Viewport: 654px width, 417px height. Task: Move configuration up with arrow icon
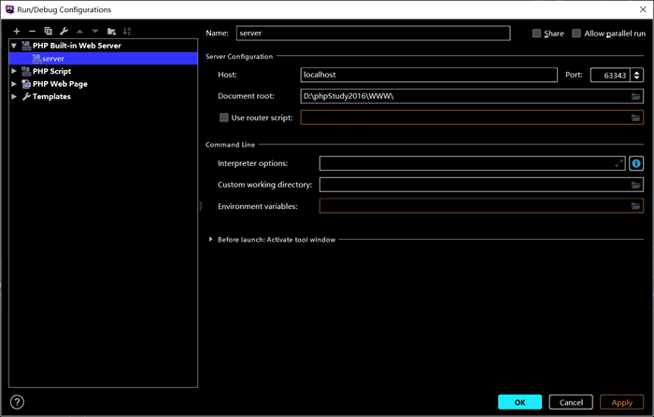pyautogui.click(x=79, y=31)
